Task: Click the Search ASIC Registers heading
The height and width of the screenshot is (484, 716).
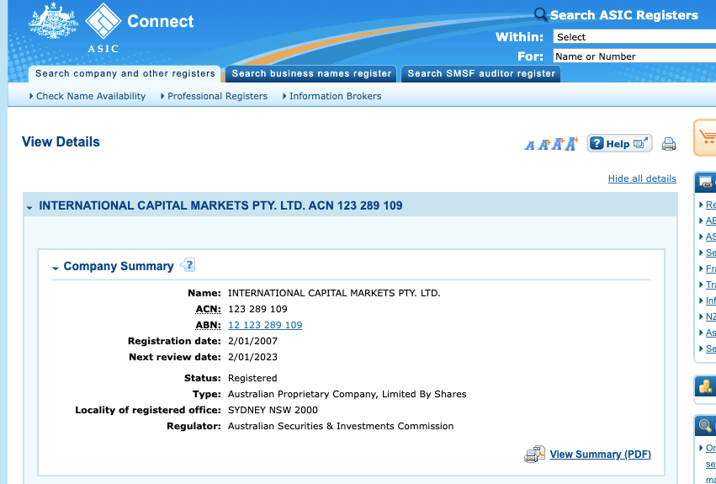Action: 623,15
